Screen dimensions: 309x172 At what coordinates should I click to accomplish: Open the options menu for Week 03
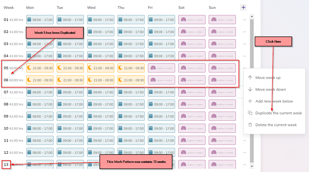point(244,44)
